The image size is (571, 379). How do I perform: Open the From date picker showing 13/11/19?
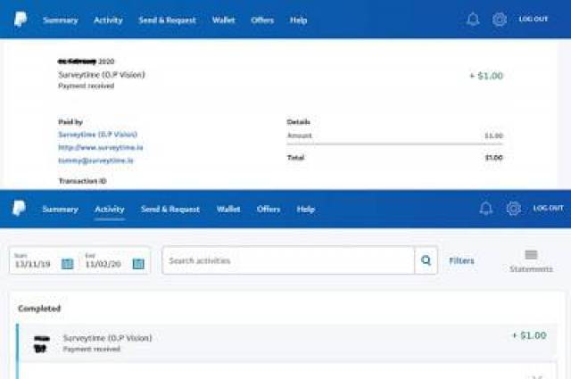click(35, 263)
